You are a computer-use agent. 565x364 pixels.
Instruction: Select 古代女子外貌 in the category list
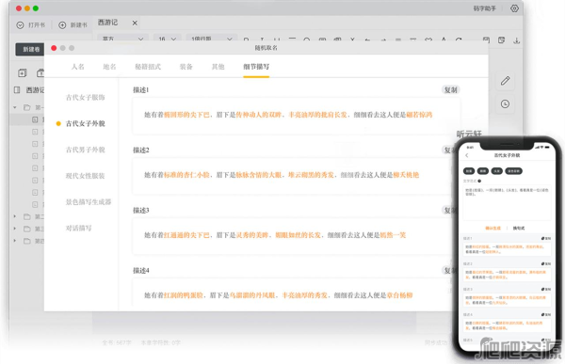coord(86,123)
